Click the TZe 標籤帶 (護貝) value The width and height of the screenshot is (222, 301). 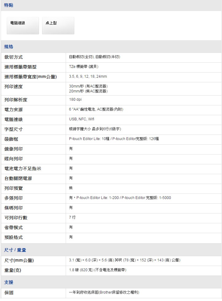point(84,67)
